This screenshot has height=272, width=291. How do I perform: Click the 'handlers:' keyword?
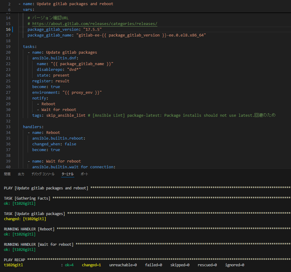click(33, 127)
